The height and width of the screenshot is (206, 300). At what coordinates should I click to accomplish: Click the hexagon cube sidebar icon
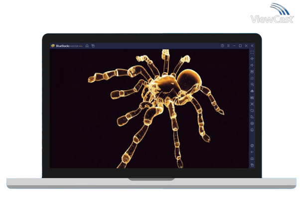[x=252, y=123]
